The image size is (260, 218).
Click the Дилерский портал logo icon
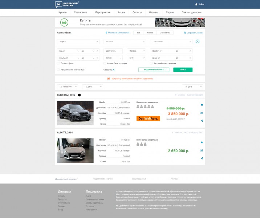click(58, 4)
